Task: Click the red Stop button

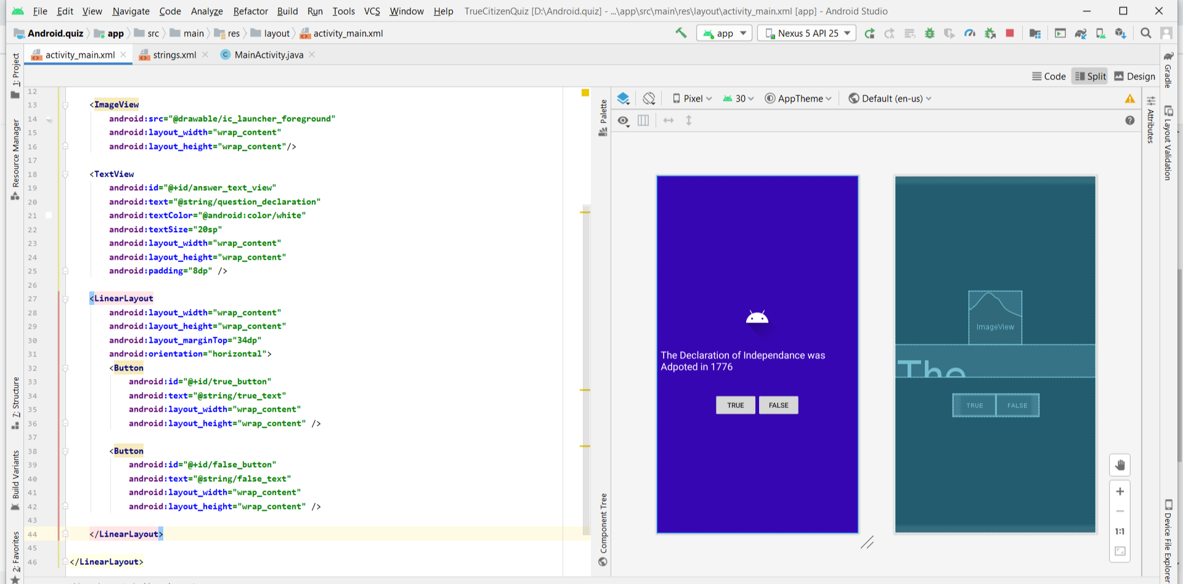Action: 1010,33
